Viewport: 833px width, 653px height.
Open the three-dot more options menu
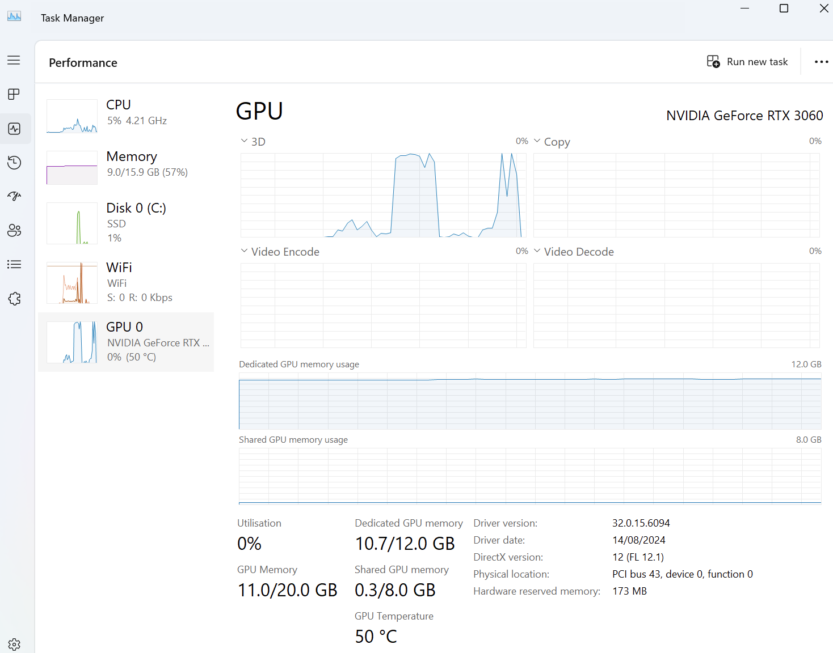(x=821, y=62)
